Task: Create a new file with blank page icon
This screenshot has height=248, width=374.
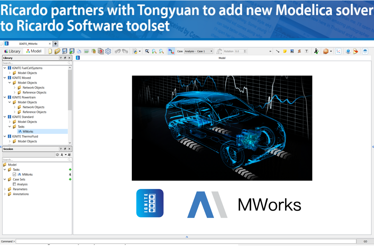Action: coord(50,51)
